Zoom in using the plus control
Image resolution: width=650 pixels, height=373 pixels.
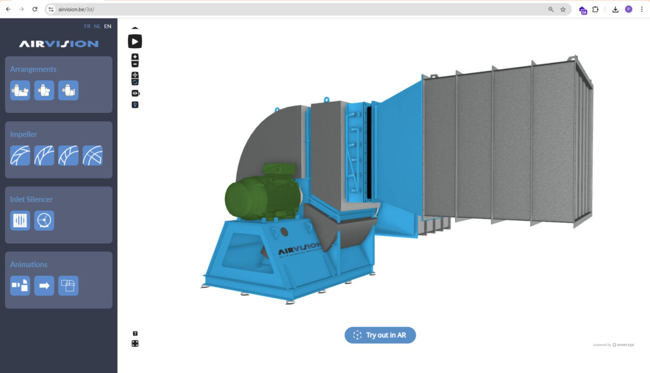click(x=135, y=56)
